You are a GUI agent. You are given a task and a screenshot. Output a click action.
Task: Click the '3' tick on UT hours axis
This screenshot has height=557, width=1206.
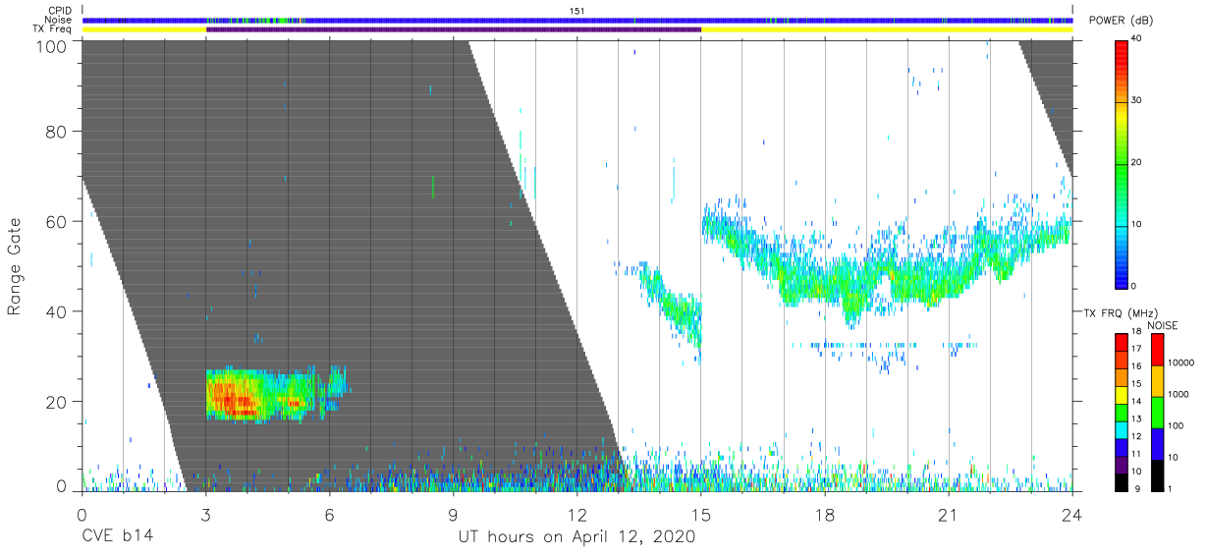point(206,514)
